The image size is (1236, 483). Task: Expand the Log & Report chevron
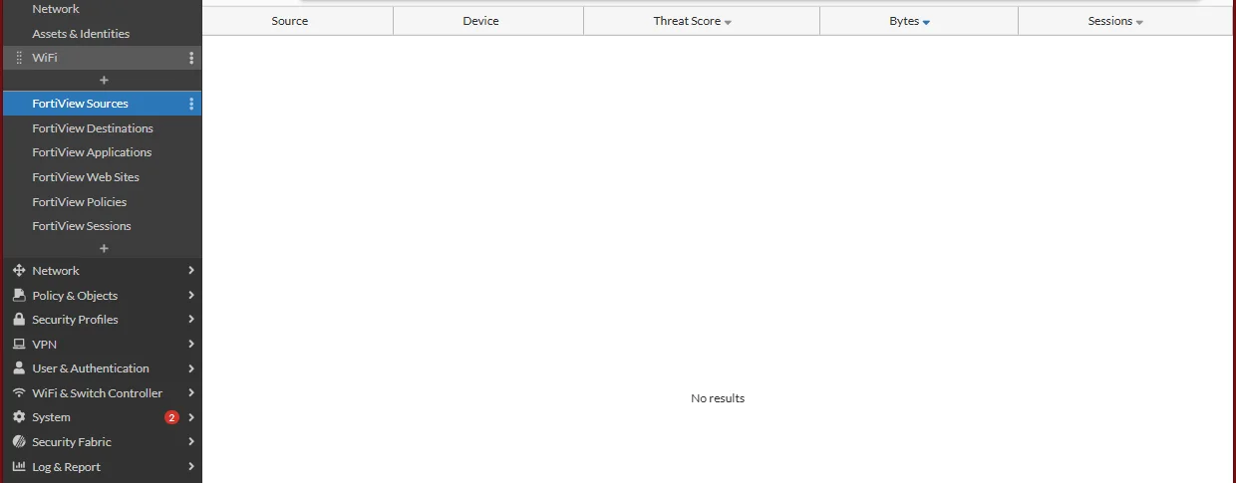pos(190,466)
